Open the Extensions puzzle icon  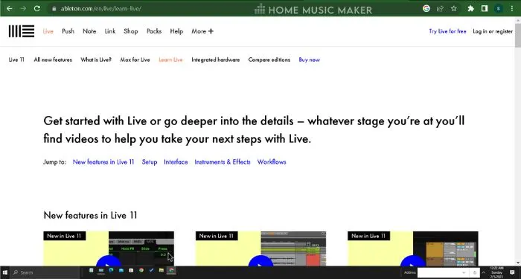[470, 9]
